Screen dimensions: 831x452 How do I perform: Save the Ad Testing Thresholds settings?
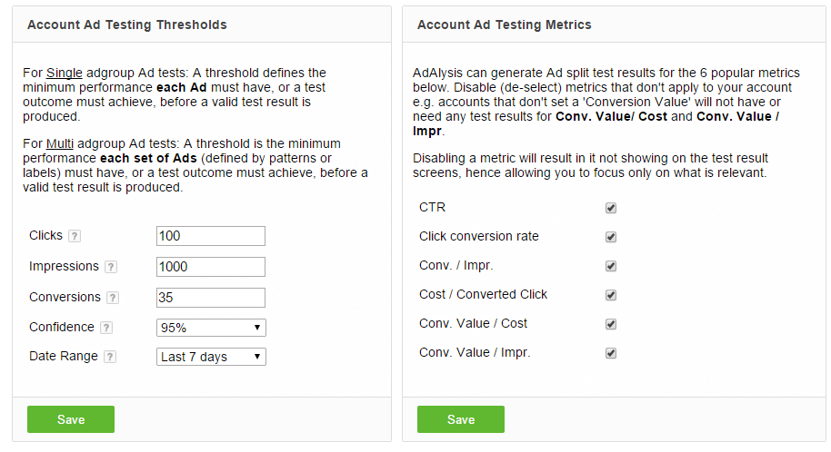coord(71,419)
